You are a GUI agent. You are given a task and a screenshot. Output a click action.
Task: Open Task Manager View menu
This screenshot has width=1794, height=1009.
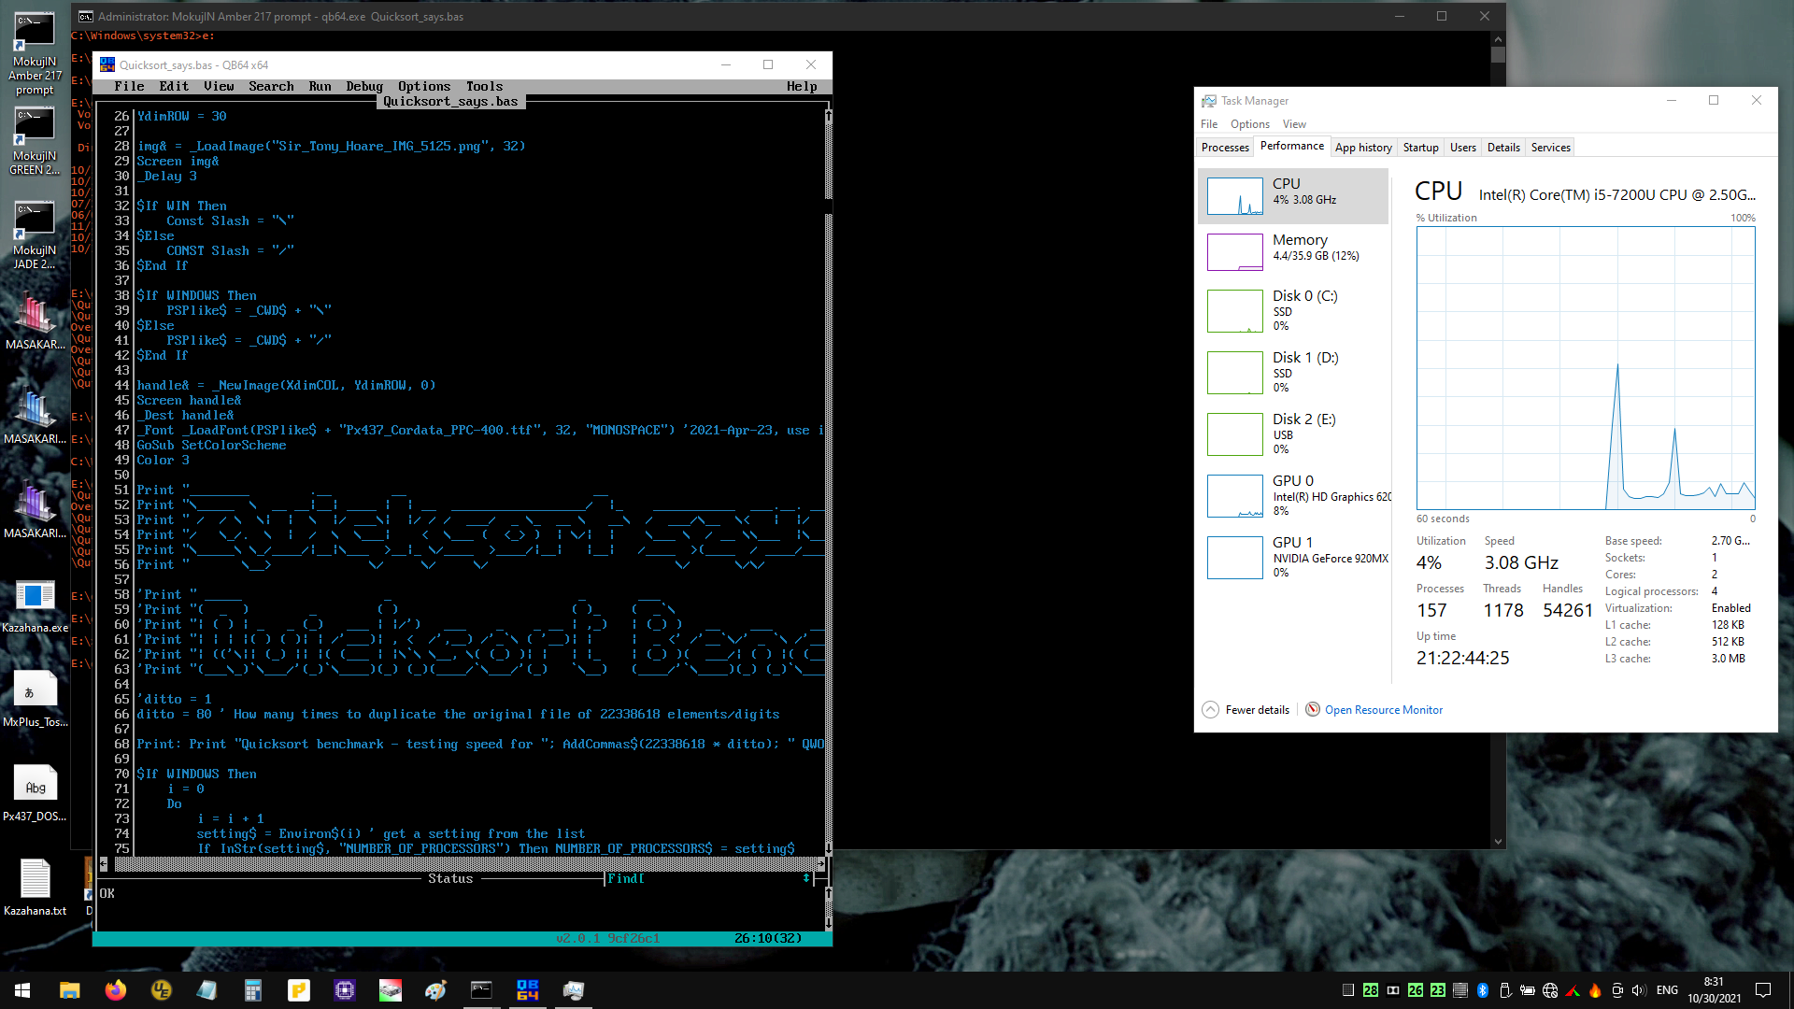1294,124
